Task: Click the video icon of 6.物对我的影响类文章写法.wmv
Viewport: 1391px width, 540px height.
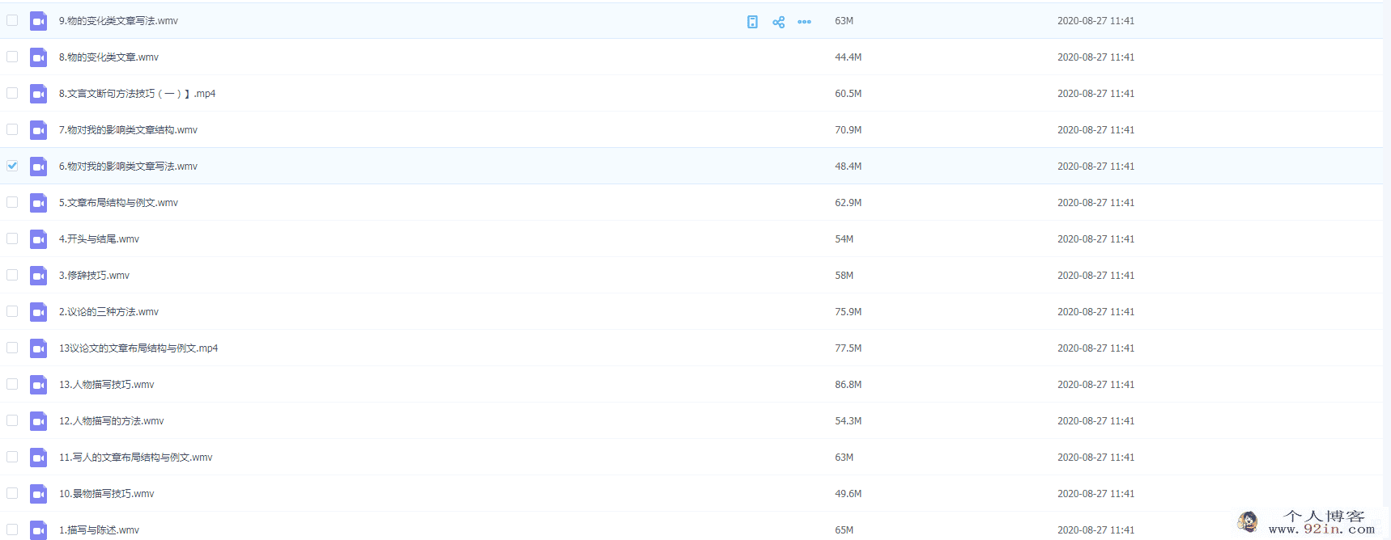Action: (x=38, y=167)
